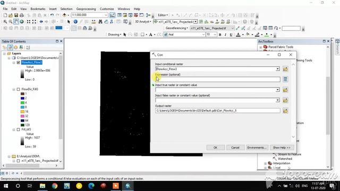Collapse the FlowAcc_Flow3 layer legend

click(x=14, y=63)
